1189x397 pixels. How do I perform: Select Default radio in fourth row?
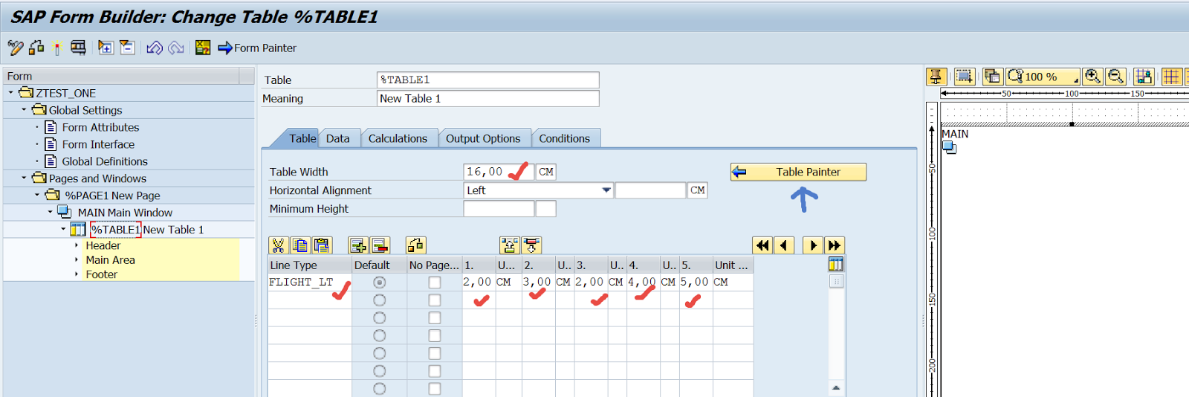380,336
